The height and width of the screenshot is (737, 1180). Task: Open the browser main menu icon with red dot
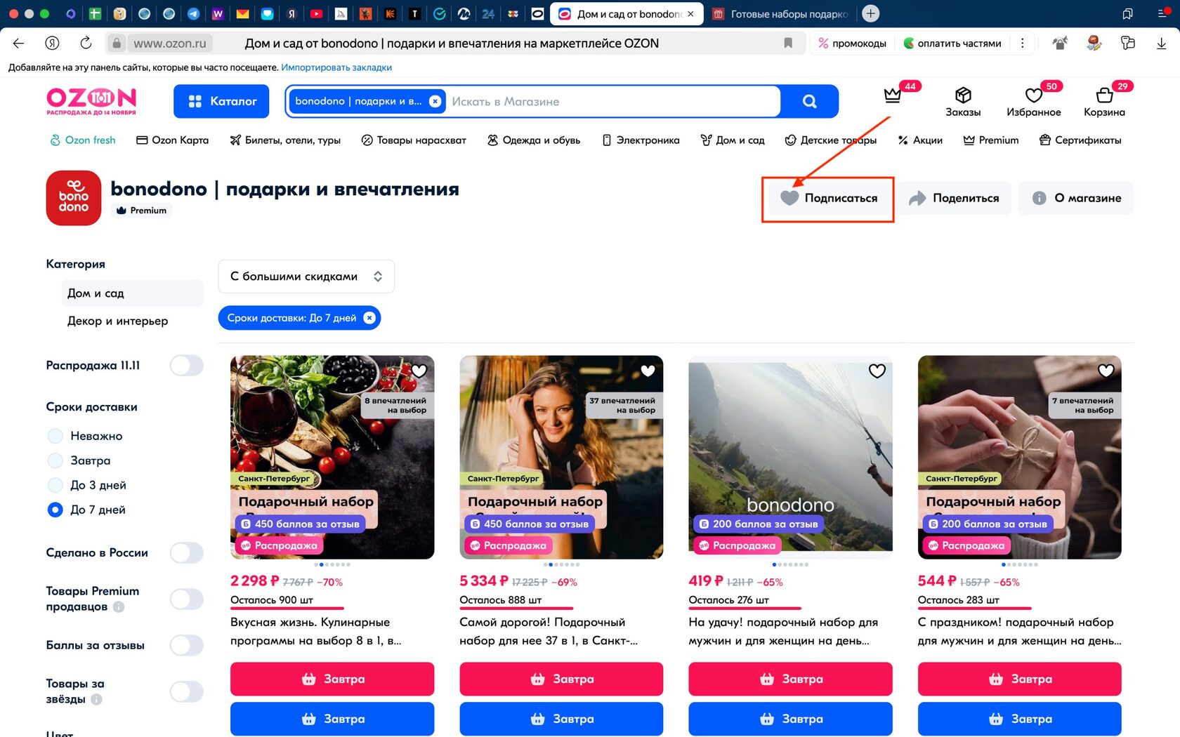click(x=1162, y=13)
